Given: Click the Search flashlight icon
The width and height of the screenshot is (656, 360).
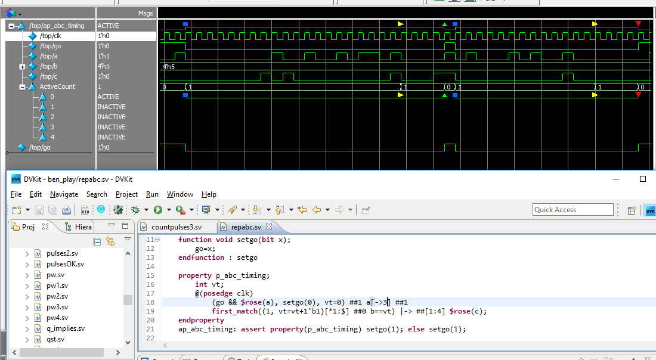Looking at the screenshot, I should (232, 210).
